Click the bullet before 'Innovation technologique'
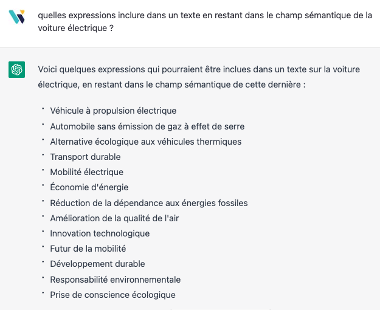380x310 pixels. 43,231
